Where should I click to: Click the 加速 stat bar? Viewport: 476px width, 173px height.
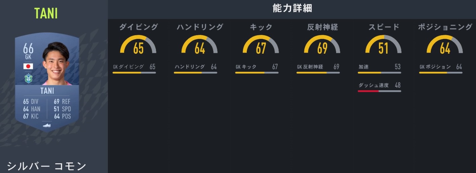pos(379,72)
